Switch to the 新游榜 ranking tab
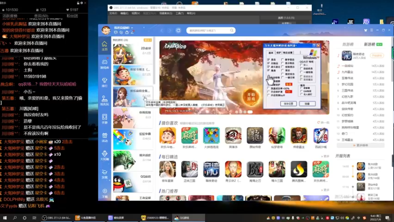Viewport: 394px width, 222px height. (369, 44)
